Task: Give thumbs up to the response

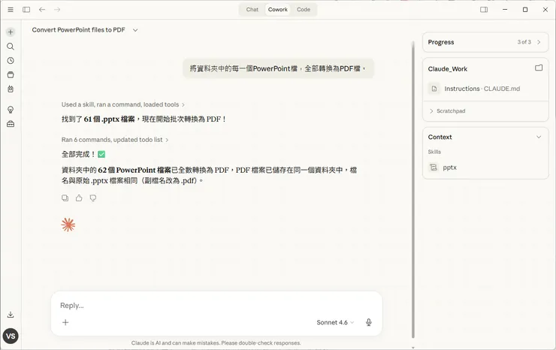Action: [79, 198]
